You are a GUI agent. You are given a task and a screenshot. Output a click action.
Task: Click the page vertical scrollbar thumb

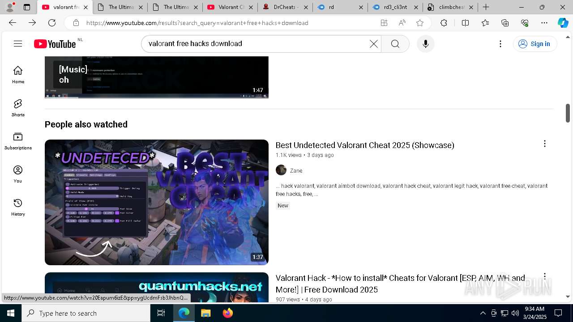point(568,113)
